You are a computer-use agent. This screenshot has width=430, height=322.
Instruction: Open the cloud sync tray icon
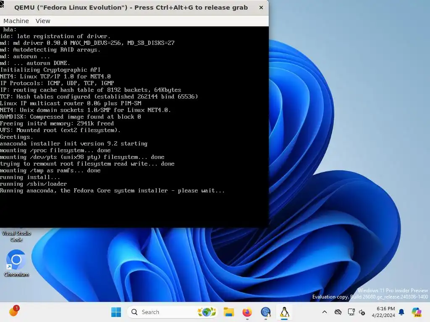coord(338,312)
